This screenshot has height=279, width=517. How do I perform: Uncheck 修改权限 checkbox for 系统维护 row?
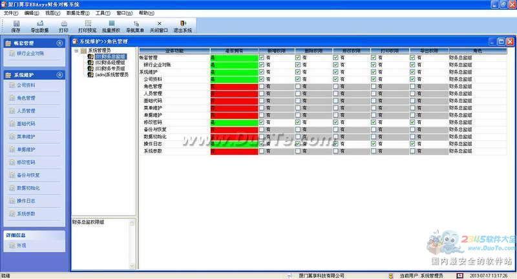point(335,72)
